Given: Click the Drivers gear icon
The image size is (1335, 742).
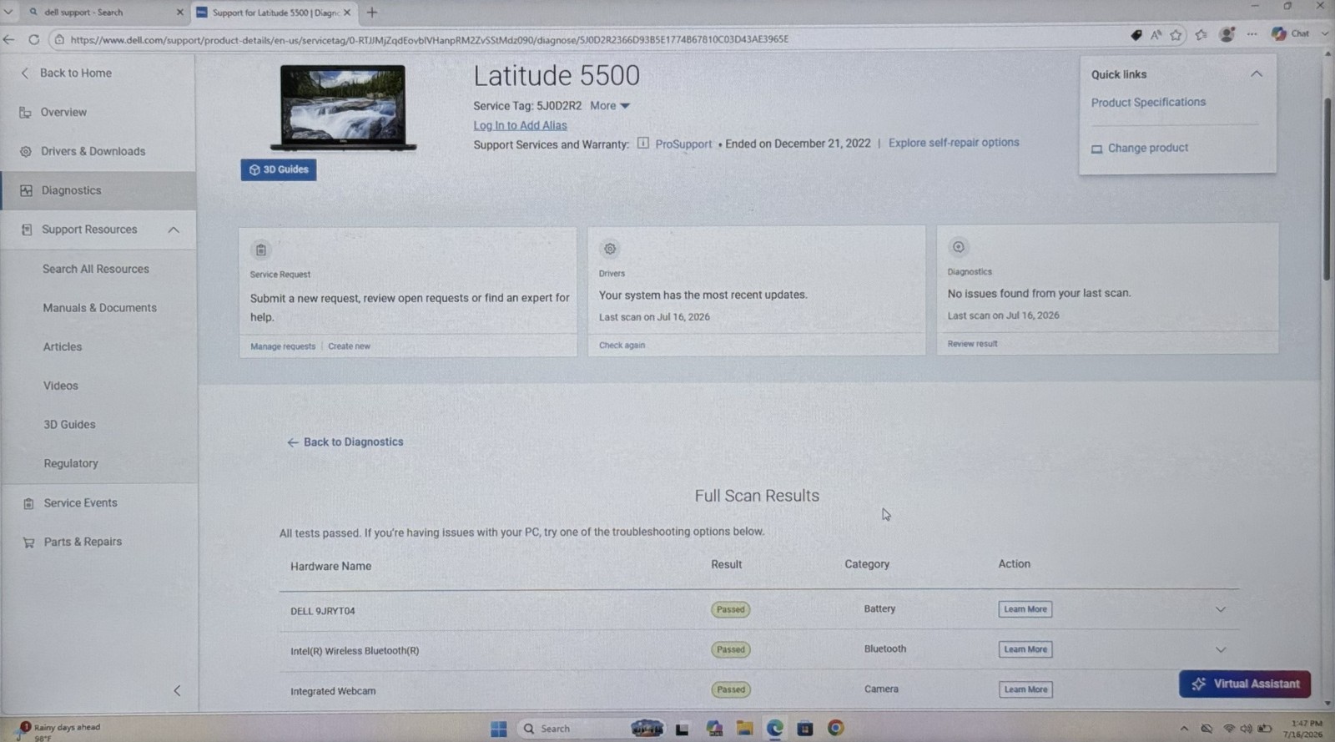Looking at the screenshot, I should (610, 249).
